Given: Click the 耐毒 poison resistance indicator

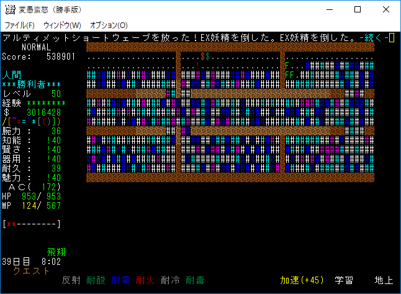Looking at the screenshot, I should tap(194, 280).
